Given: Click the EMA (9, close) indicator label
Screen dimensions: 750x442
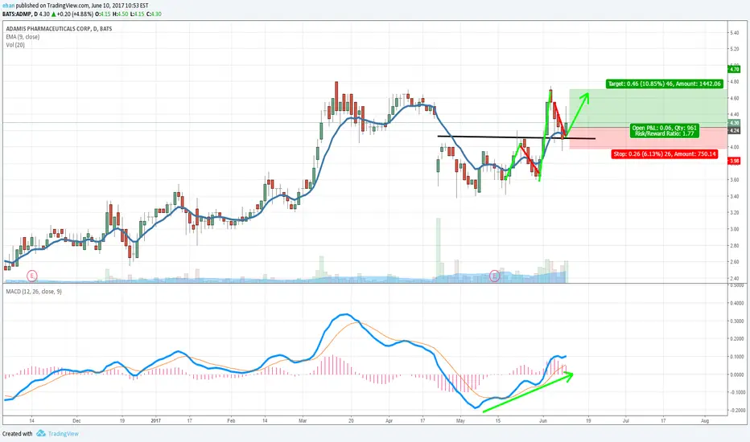Looking at the screenshot, I should click(x=23, y=37).
